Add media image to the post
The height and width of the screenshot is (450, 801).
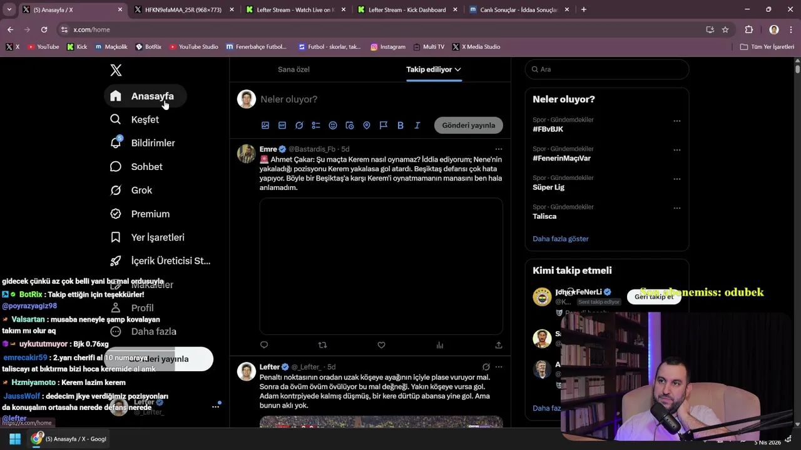click(265, 125)
